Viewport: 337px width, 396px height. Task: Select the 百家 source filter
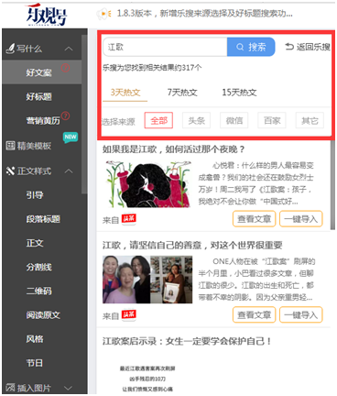coord(272,120)
